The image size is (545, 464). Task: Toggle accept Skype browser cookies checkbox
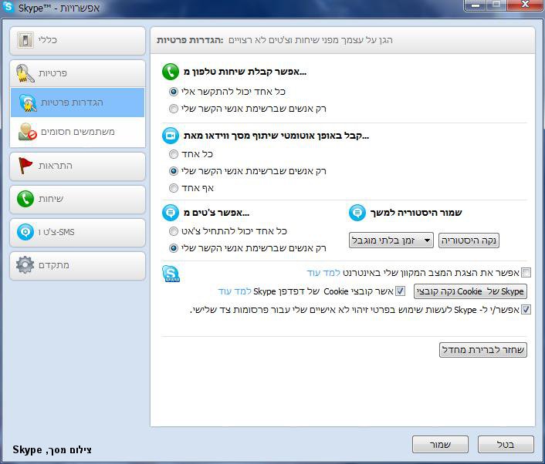401,291
